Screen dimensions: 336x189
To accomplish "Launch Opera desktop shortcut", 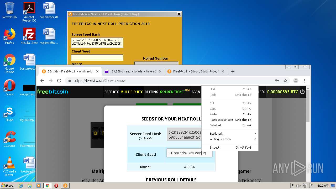I will click(x=9, y=88).
